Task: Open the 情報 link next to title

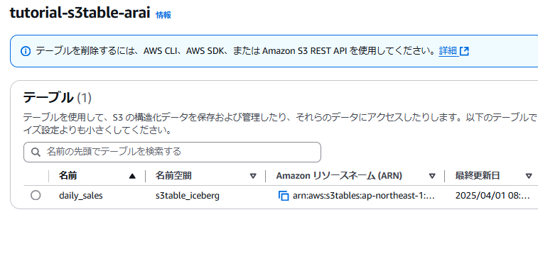Action: point(163,15)
